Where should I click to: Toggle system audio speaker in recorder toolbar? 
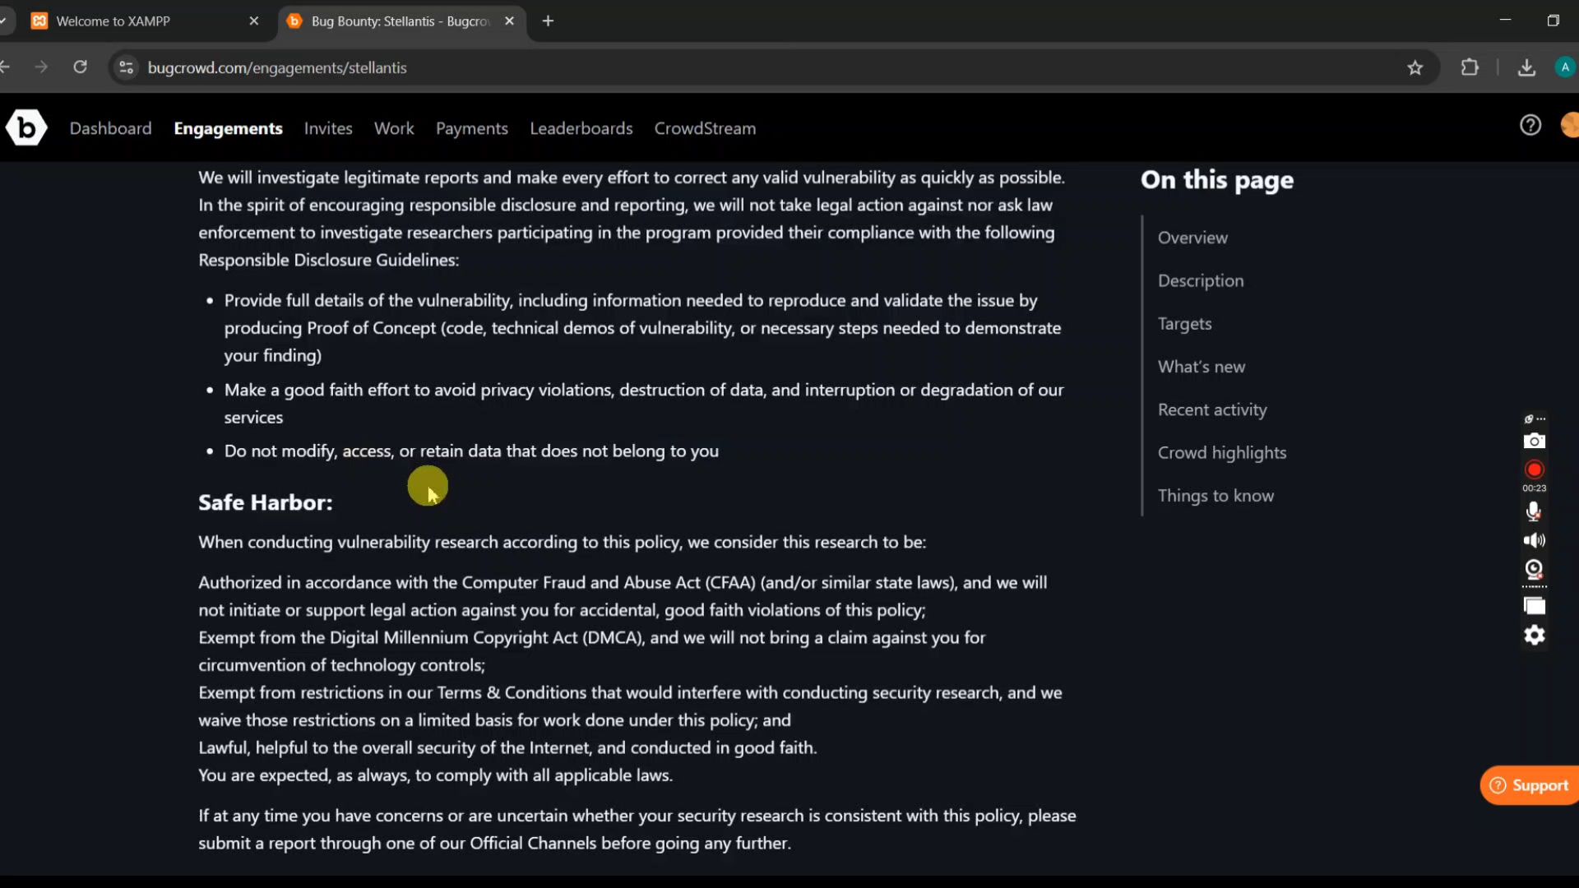pyautogui.click(x=1534, y=540)
